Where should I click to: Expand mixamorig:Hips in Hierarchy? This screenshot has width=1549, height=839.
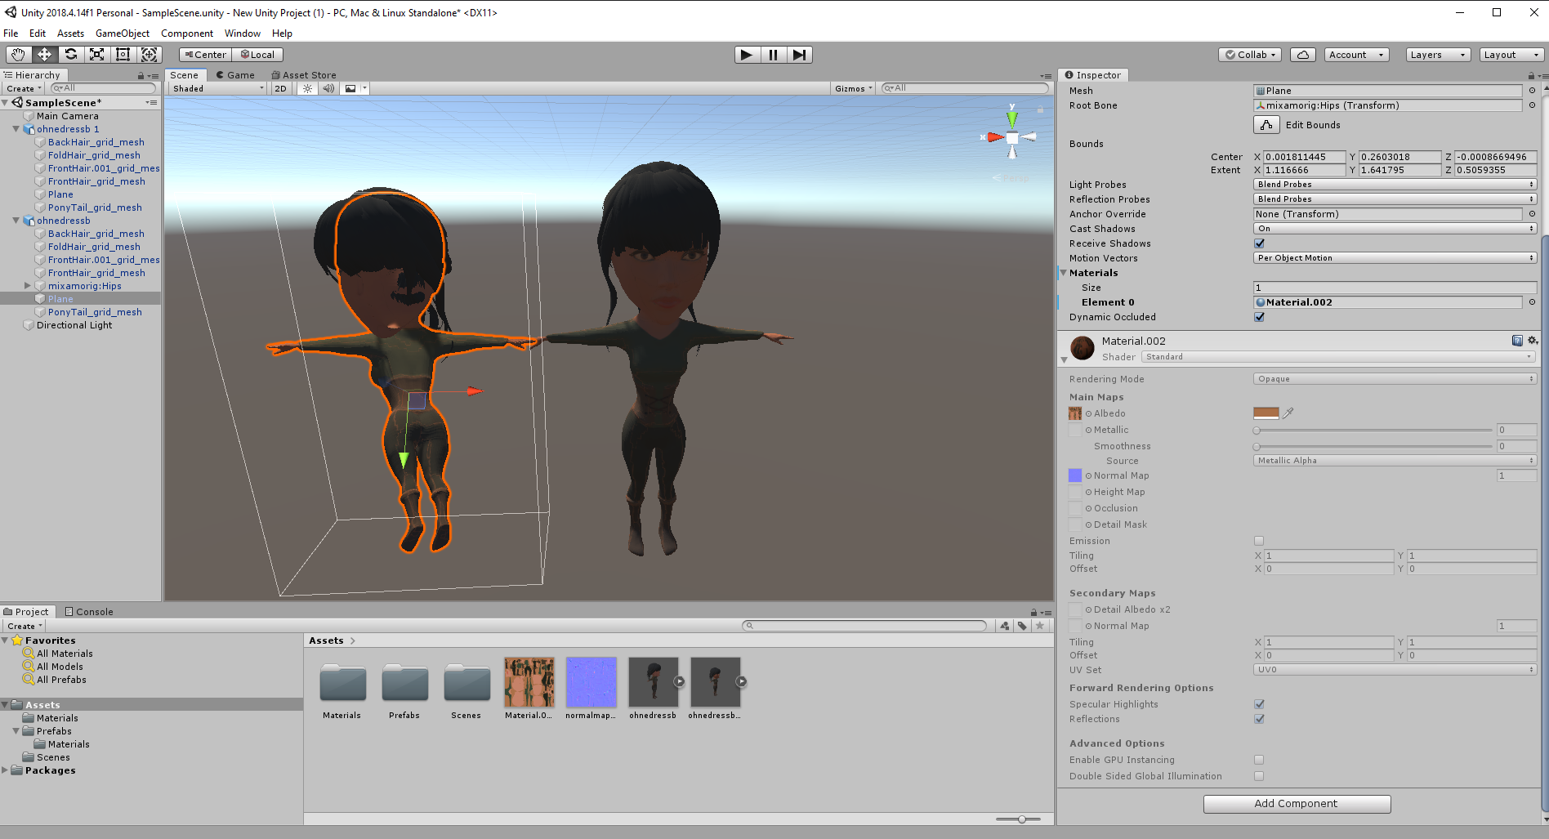coord(27,286)
